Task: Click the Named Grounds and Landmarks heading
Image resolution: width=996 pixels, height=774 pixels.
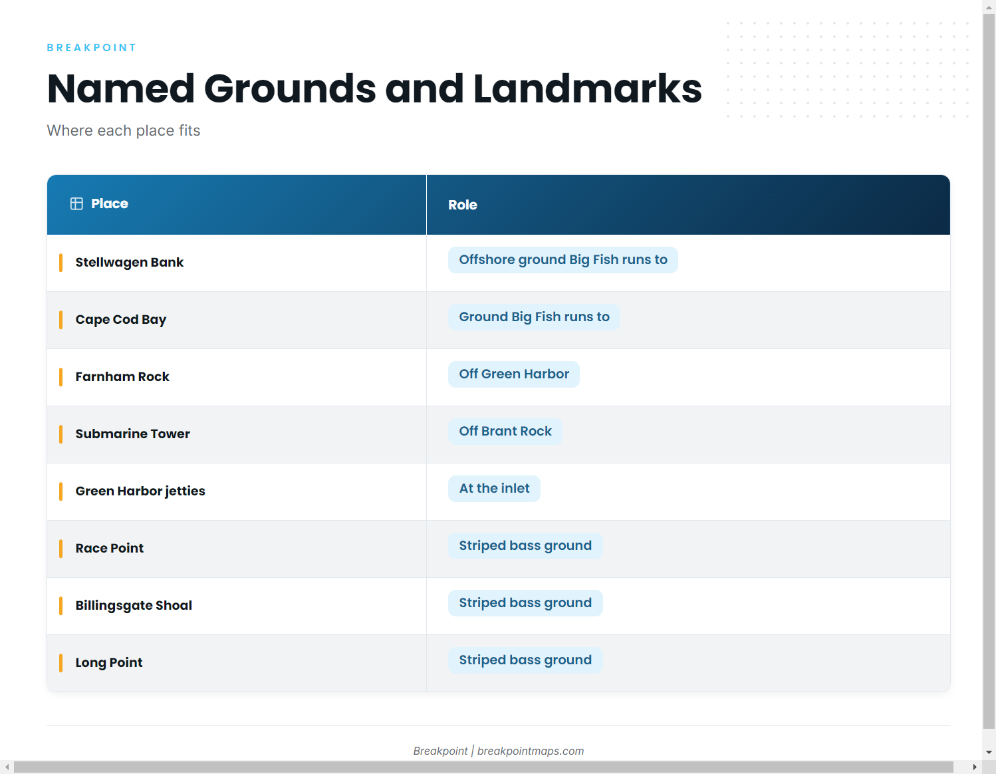Action: (x=374, y=88)
